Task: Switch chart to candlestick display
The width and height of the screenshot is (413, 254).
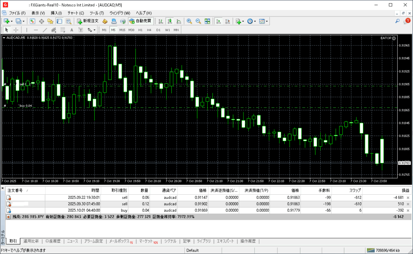Action: (x=170, y=21)
